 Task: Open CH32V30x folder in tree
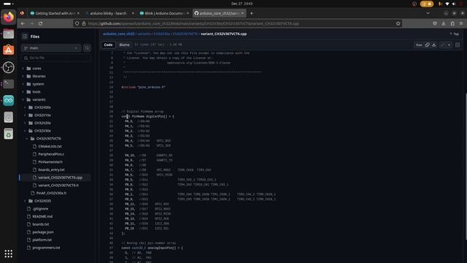[x=42, y=131]
